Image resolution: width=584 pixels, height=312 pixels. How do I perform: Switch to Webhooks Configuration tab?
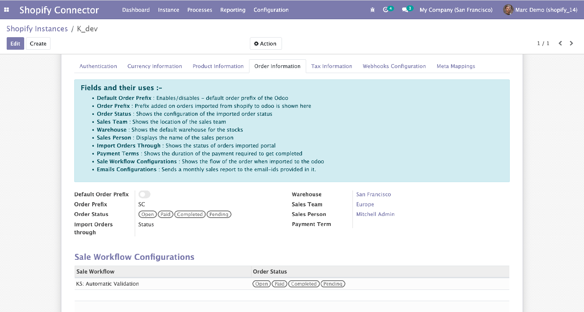[x=394, y=66]
